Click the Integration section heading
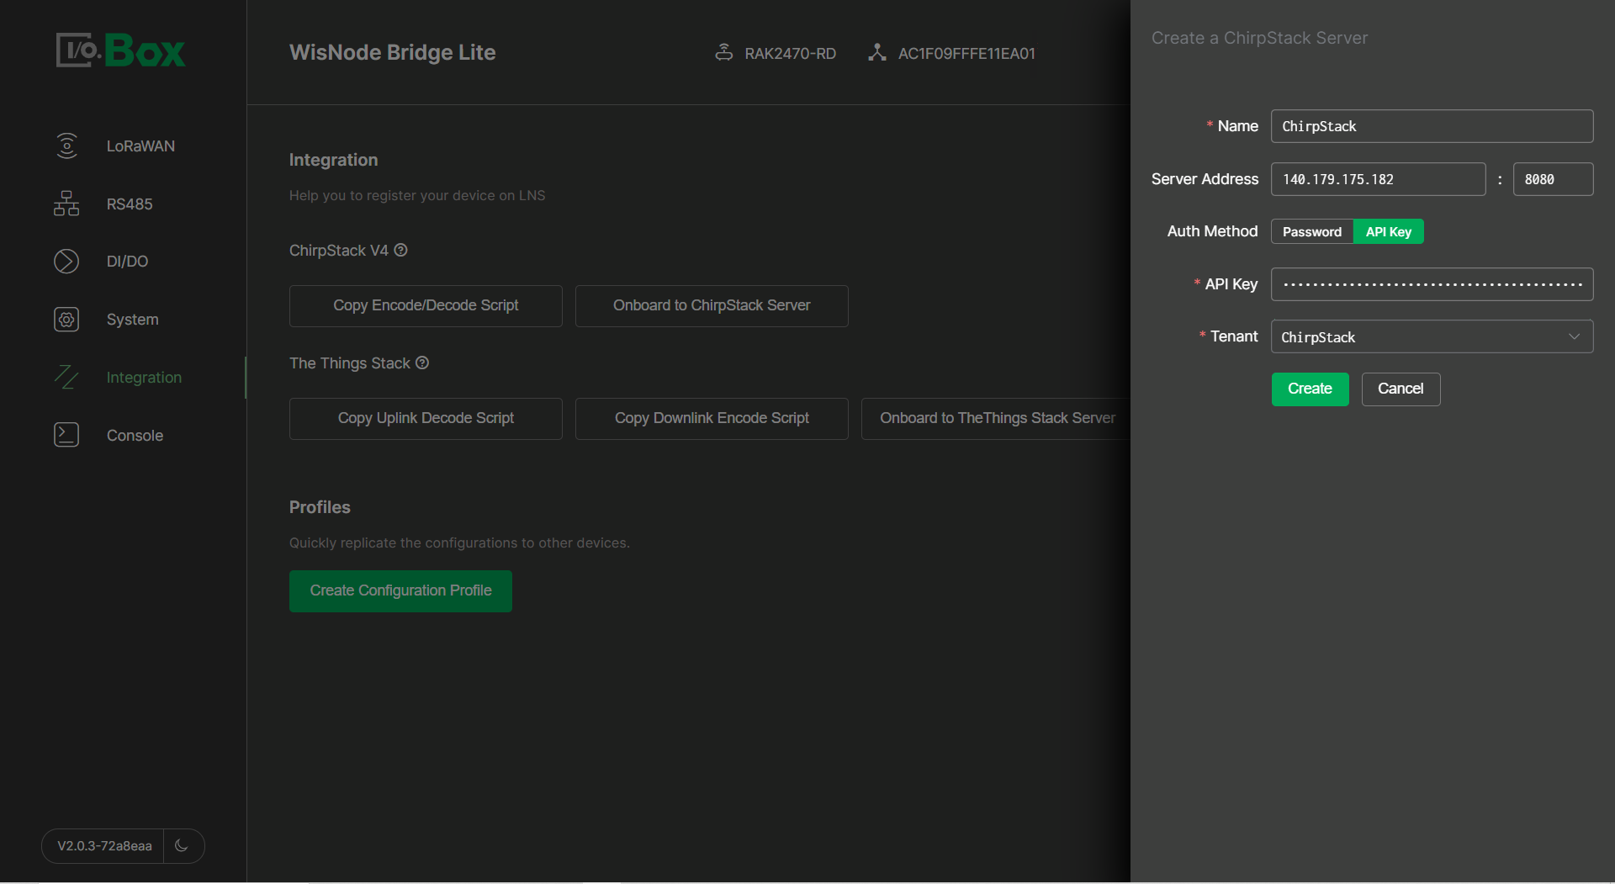The height and width of the screenshot is (884, 1615). pos(333,160)
